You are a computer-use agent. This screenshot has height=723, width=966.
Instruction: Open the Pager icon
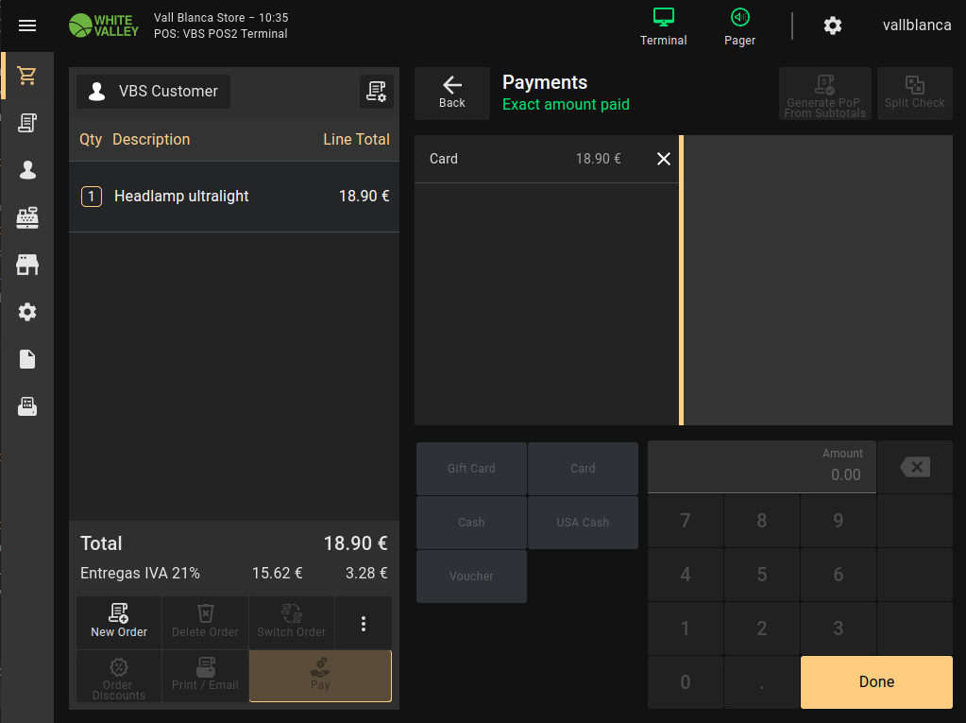click(x=739, y=26)
